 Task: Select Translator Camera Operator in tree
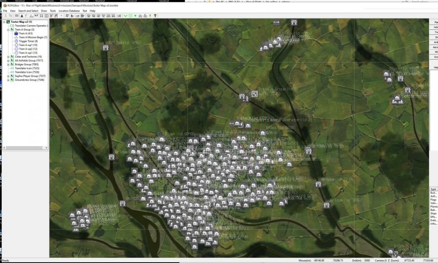[x=31, y=25]
